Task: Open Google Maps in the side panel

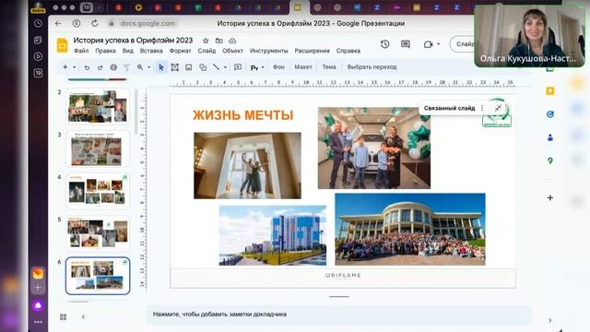Action: (x=550, y=161)
